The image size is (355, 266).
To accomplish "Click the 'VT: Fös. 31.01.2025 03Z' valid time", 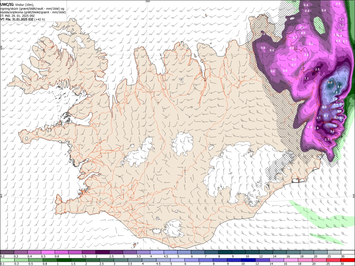I will [17, 19].
